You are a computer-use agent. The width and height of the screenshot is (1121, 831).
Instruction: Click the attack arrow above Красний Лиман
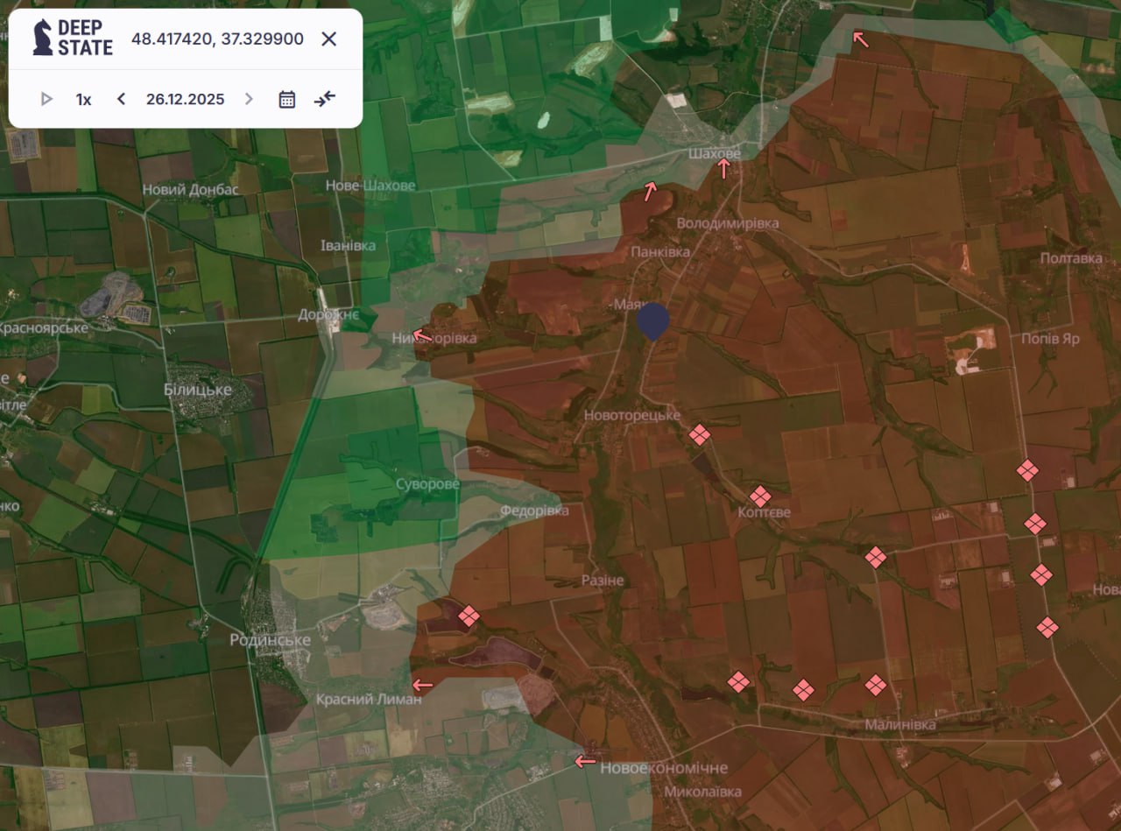(x=422, y=685)
